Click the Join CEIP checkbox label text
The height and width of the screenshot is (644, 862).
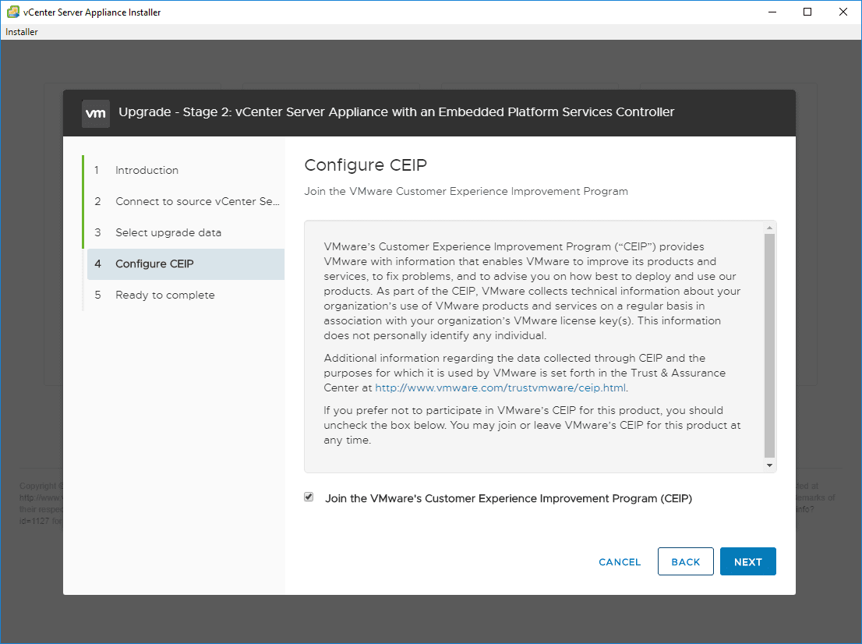(x=508, y=498)
